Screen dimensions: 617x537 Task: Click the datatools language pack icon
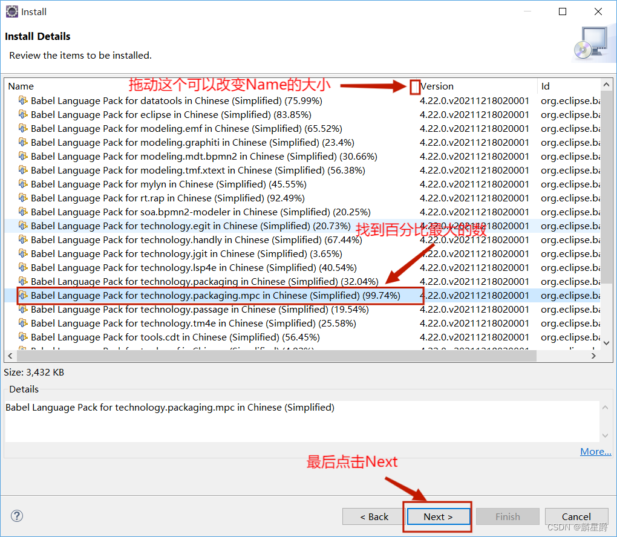tap(23, 100)
